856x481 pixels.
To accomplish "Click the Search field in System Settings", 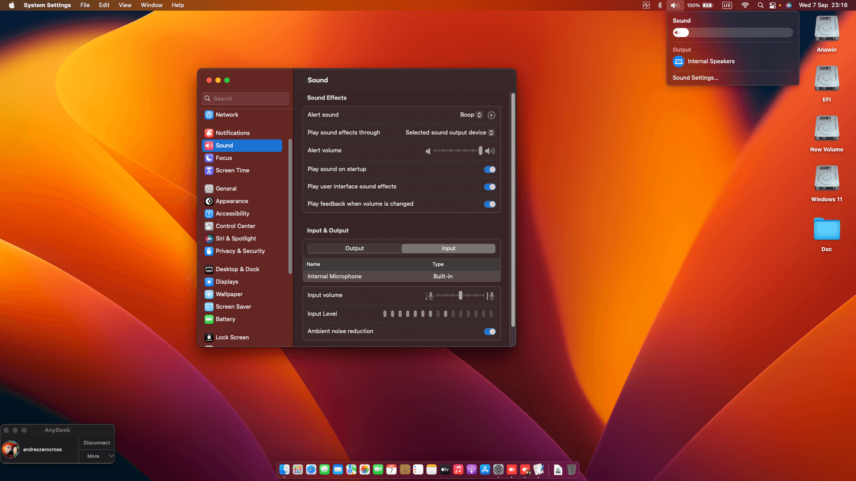I will tap(245, 98).
